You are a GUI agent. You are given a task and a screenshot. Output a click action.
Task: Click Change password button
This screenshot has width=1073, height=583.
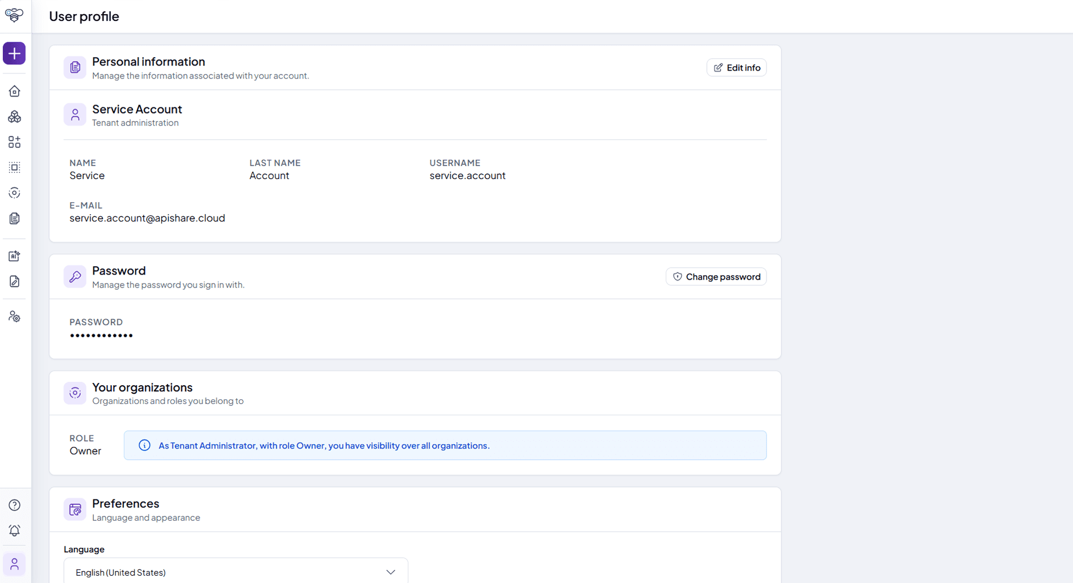[x=716, y=276]
